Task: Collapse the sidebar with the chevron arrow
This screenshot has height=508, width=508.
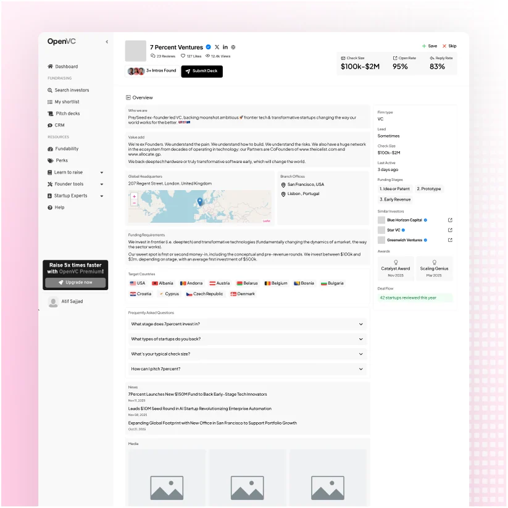Action: (107, 42)
